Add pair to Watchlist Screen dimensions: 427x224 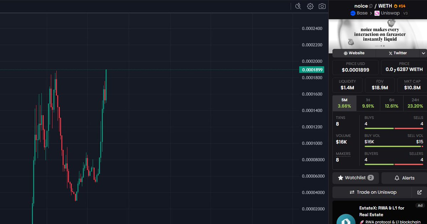pyautogui.click(x=355, y=178)
